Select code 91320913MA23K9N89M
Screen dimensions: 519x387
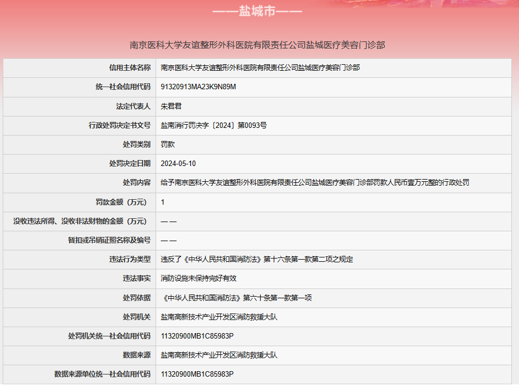tap(198, 87)
